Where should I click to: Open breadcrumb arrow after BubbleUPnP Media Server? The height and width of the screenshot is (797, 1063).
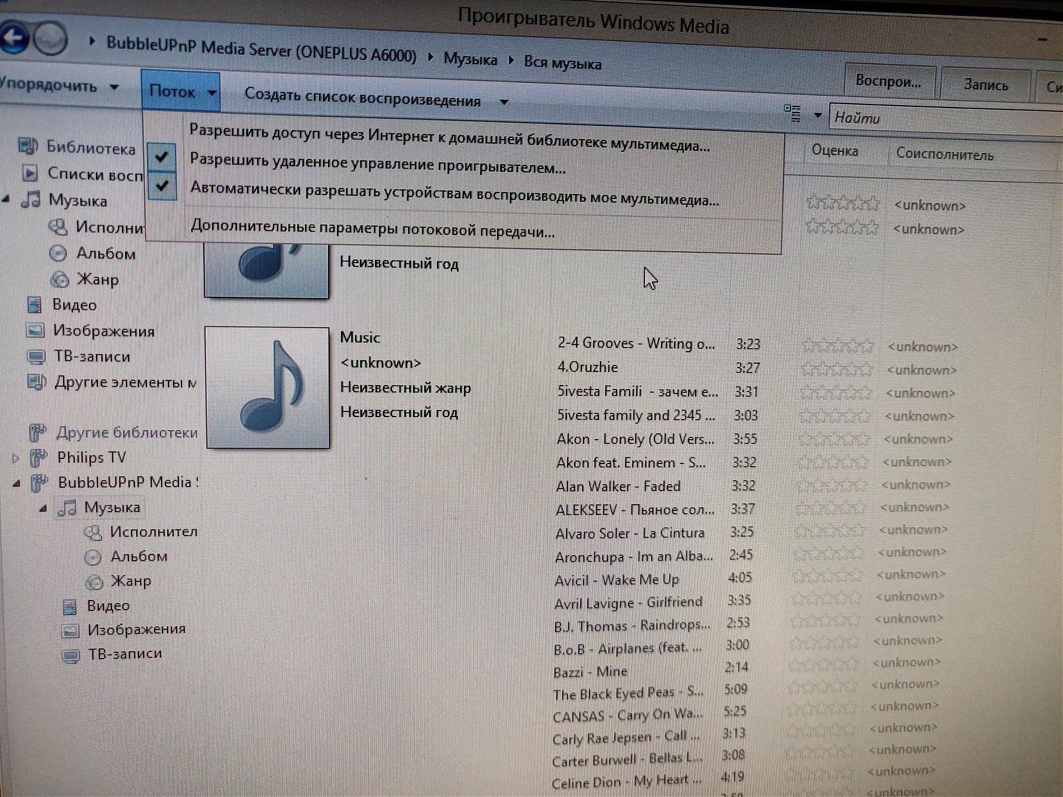point(430,57)
